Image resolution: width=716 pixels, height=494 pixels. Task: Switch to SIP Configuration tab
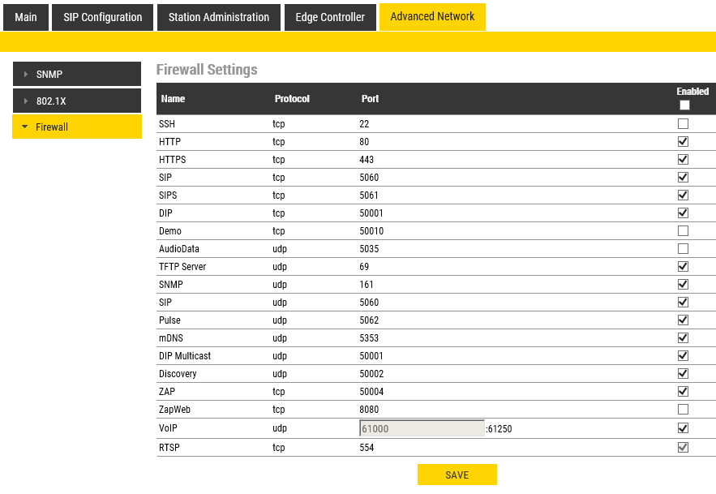coord(103,17)
